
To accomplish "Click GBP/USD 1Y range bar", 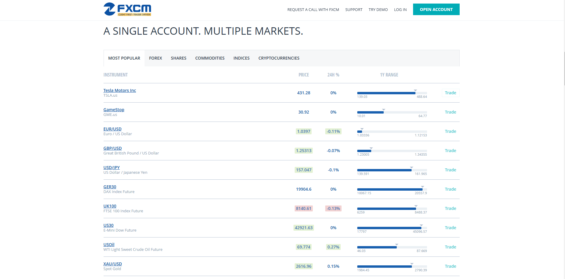I will [392, 151].
